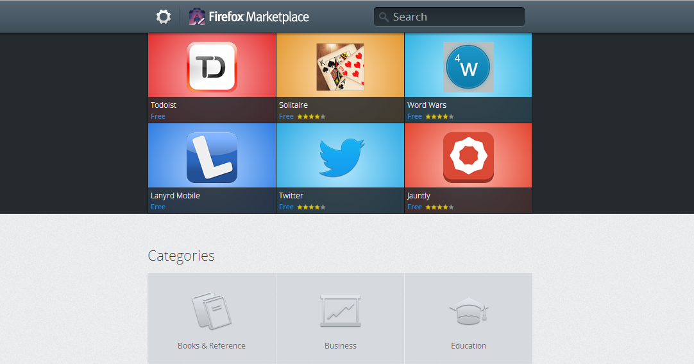Click the Free price under Word Wars

415,116
